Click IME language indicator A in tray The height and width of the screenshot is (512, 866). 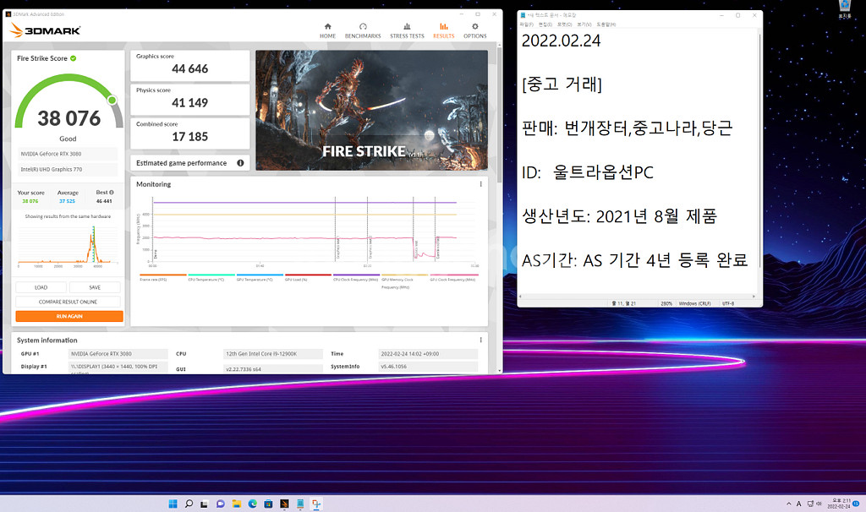pyautogui.click(x=798, y=504)
